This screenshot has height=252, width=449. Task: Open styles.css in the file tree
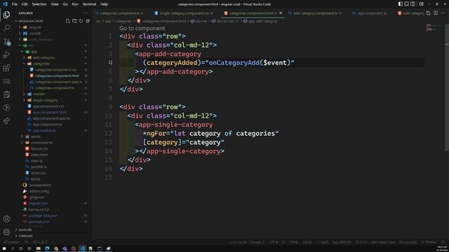point(38,173)
